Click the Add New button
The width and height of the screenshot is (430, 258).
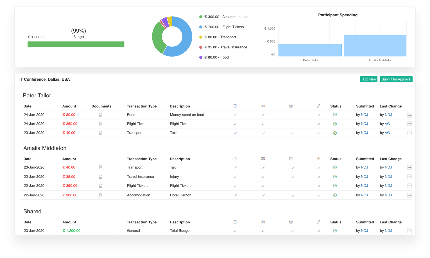click(369, 79)
